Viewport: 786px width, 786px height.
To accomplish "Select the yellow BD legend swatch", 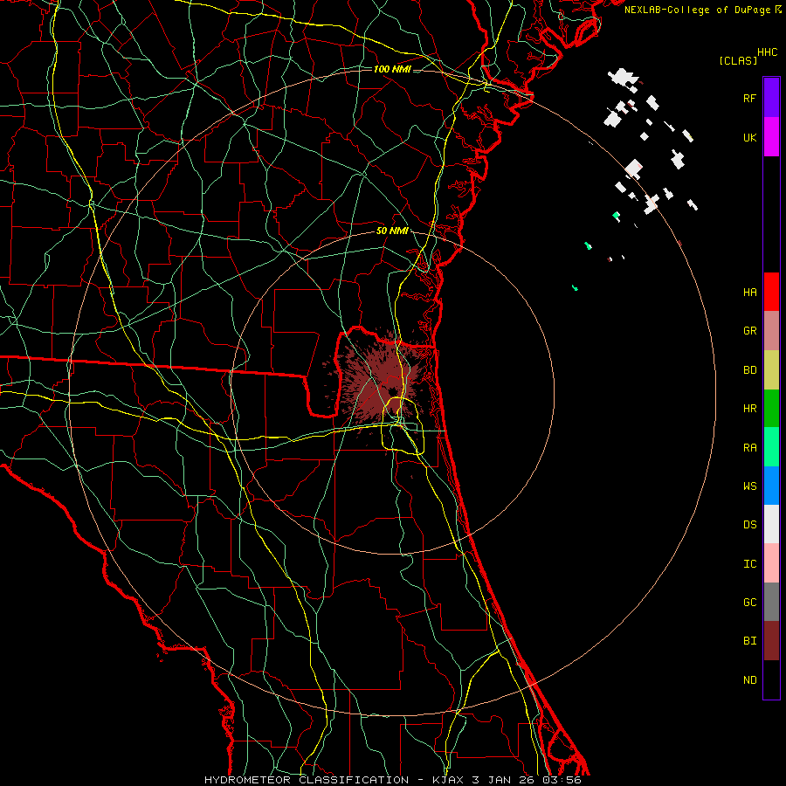I will click(x=771, y=370).
